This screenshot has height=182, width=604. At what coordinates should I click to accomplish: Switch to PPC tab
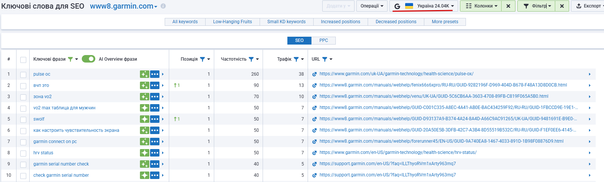click(323, 40)
